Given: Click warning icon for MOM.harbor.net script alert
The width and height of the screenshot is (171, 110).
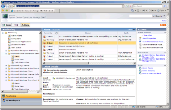Looking at the screenshot, I should point(44,53).
